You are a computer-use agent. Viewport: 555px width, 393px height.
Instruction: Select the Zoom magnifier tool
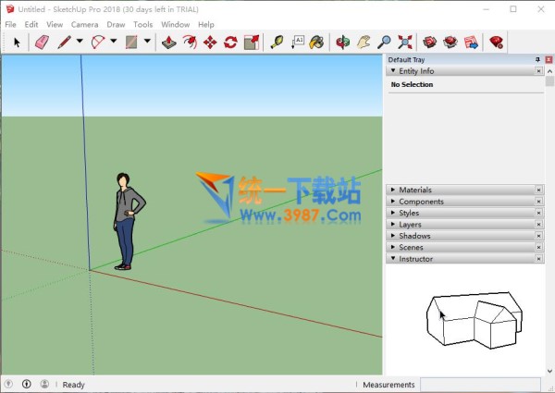coord(384,43)
